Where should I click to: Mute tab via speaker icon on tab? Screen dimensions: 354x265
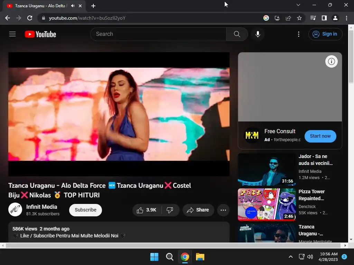pyautogui.click(x=73, y=6)
